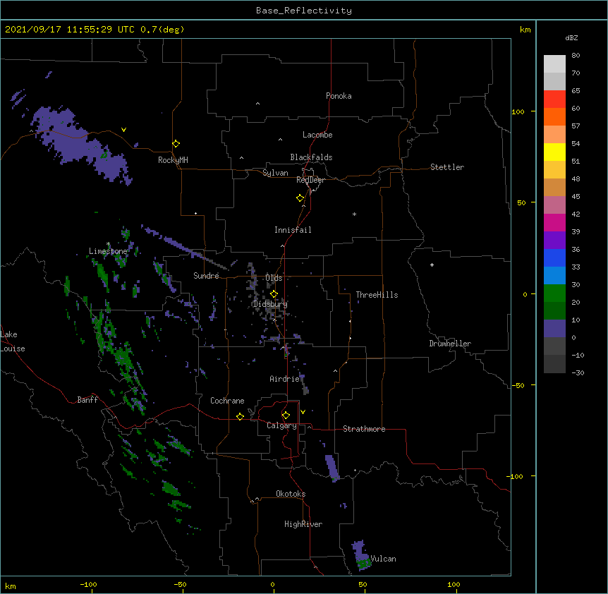Click the Ponoka city label
The height and width of the screenshot is (594, 608).
[339, 96]
